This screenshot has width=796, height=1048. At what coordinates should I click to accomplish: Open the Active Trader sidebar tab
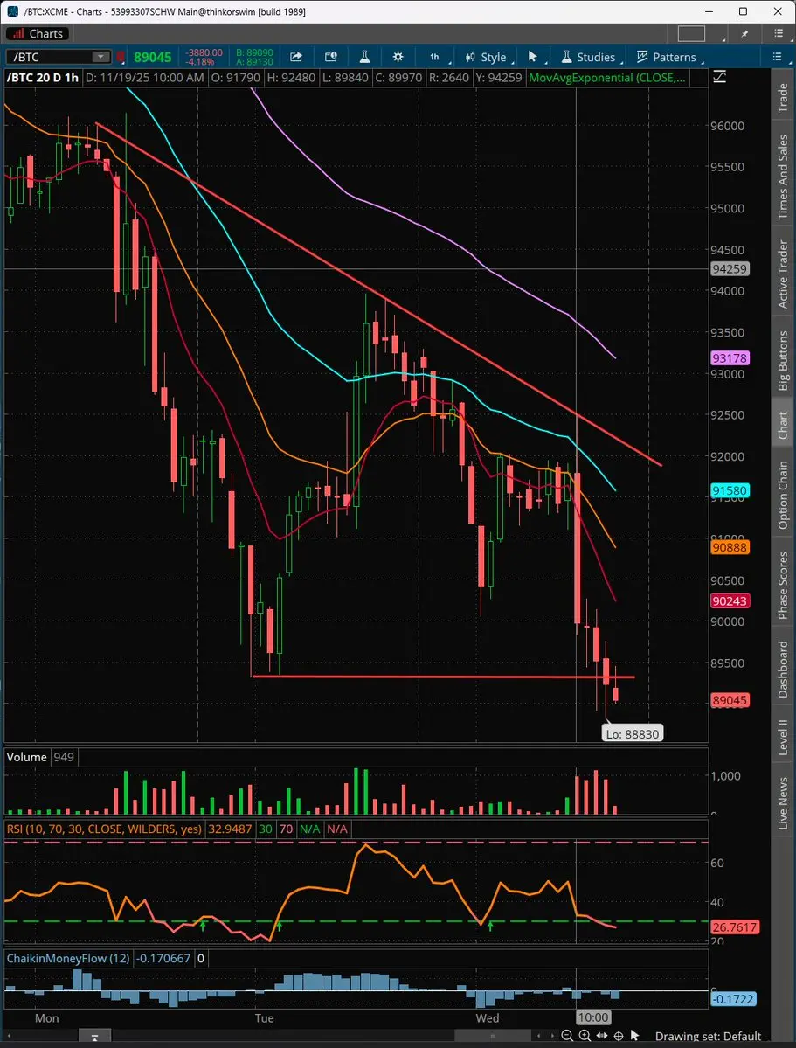783,274
